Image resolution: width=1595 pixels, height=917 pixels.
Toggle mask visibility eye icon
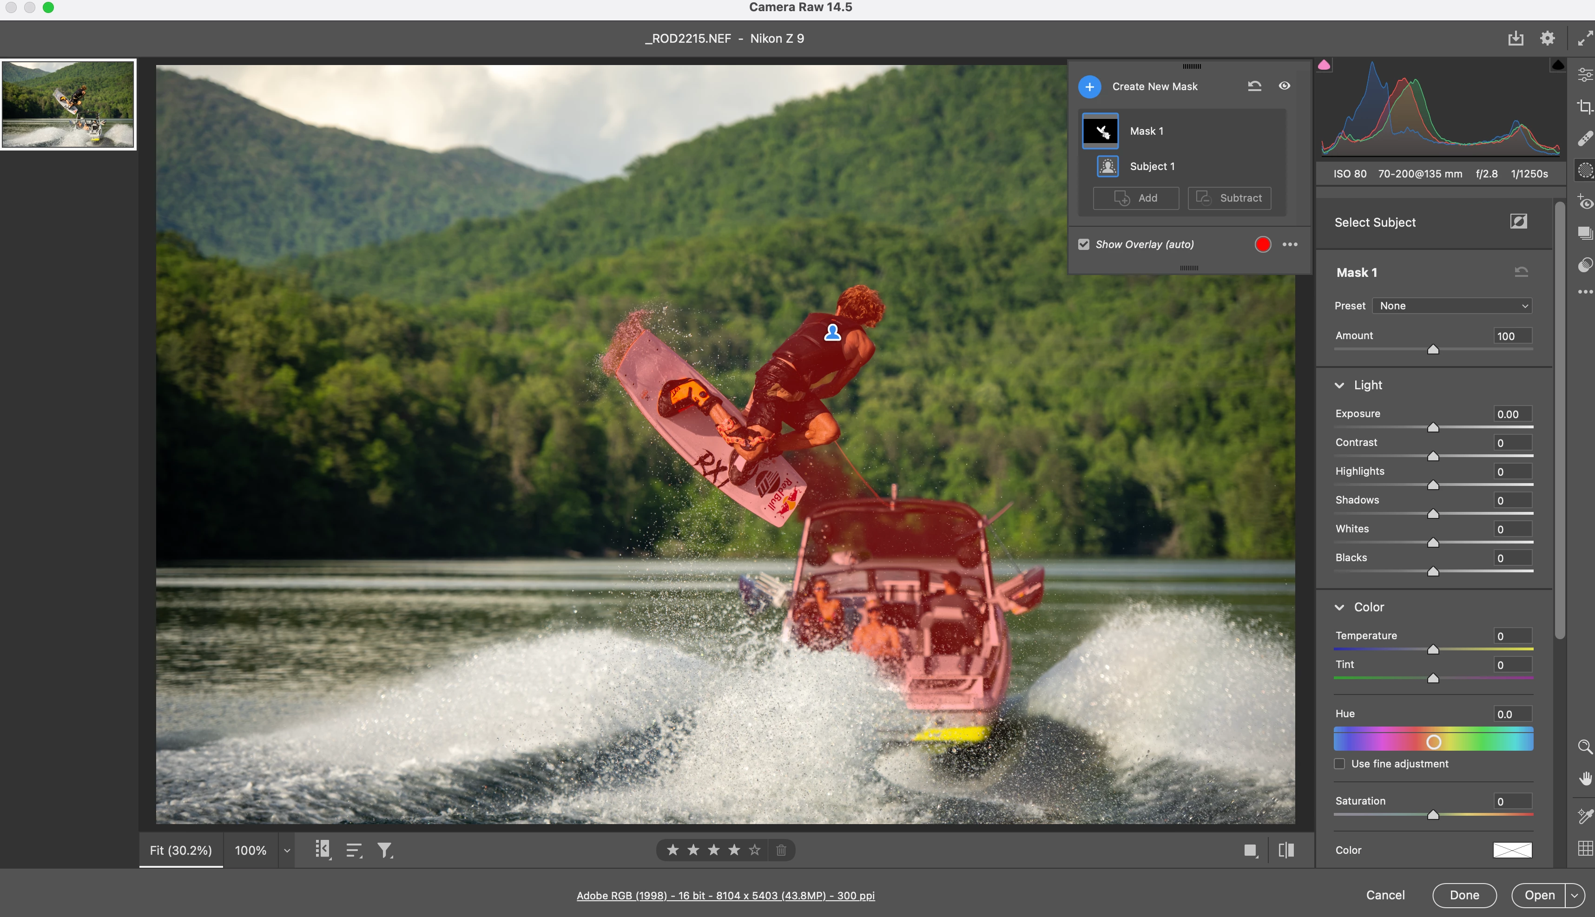point(1285,85)
